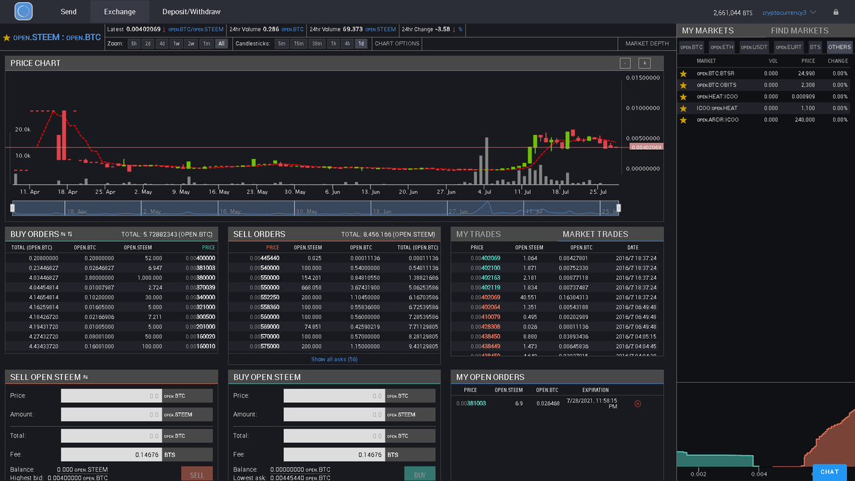Cancel the open order at 0.00381003
Image resolution: width=855 pixels, height=481 pixels.
[637, 404]
